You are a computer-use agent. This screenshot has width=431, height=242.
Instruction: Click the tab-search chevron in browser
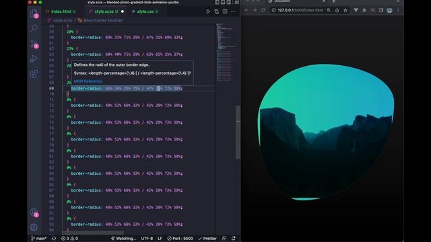click(x=398, y=1)
